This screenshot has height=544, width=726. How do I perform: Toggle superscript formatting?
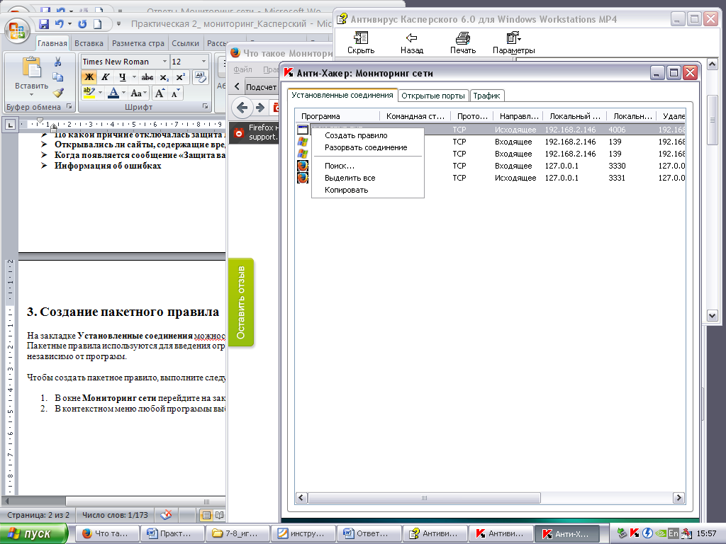181,77
